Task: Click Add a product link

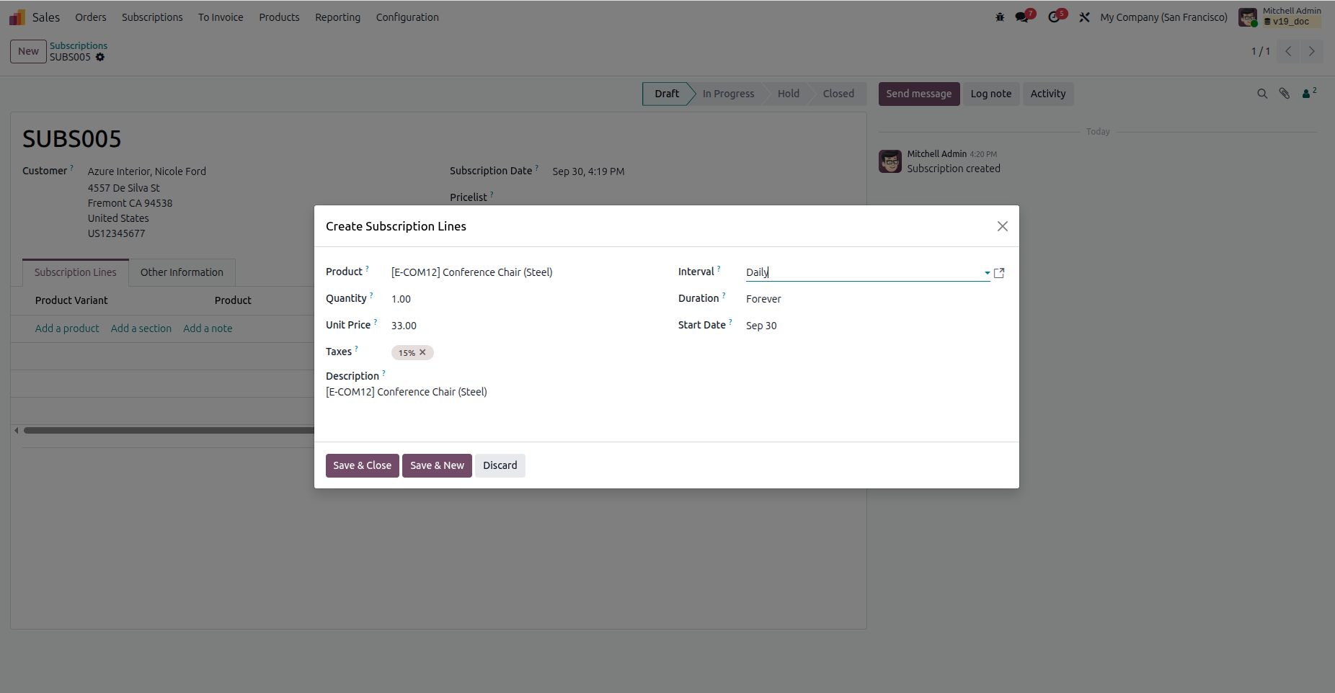Action: pyautogui.click(x=67, y=328)
